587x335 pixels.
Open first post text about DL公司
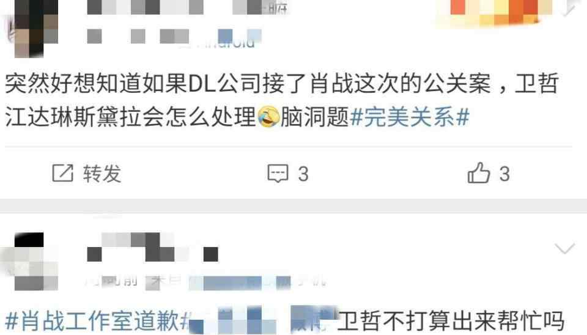[x=281, y=100]
